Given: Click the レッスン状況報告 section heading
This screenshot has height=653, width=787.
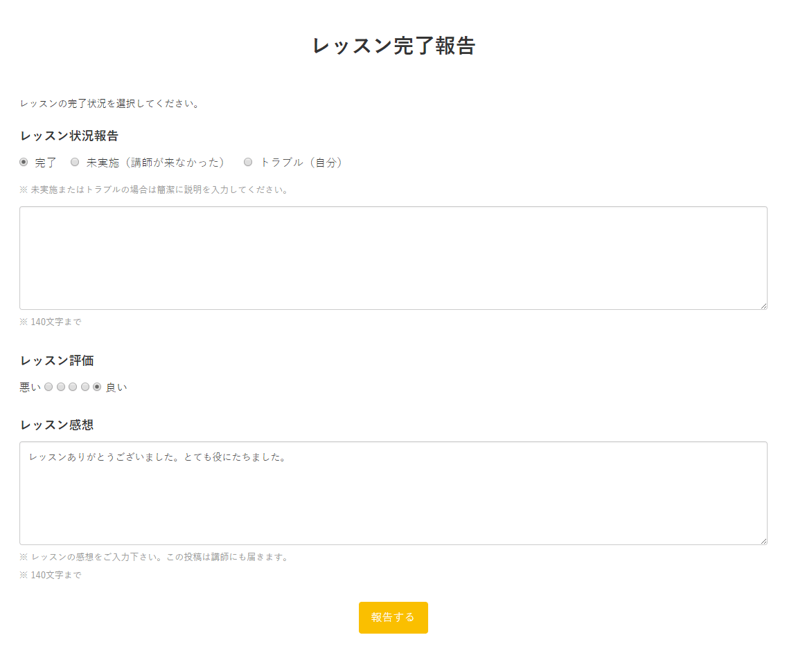Looking at the screenshot, I should 69,136.
